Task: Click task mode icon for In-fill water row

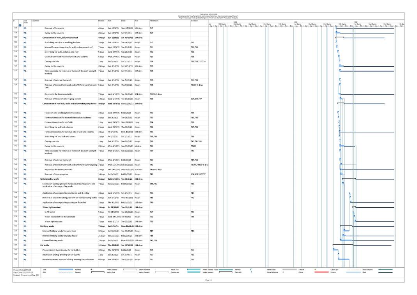Action: point(25,212)
